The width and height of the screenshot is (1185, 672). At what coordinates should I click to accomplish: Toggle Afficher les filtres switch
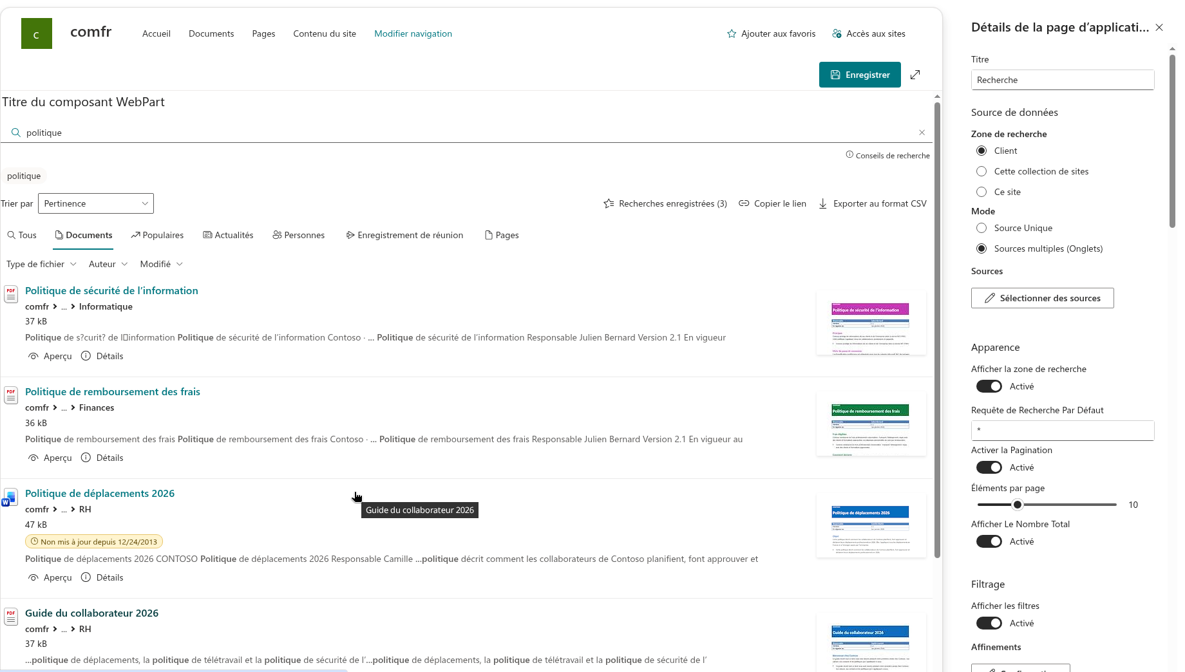(x=989, y=623)
